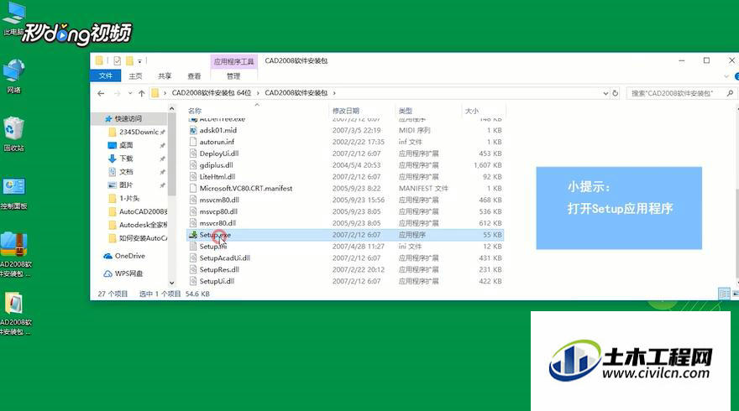Expand chevron after CAD2008软件安装包 64位
This screenshot has width=739, height=411.
coord(258,93)
